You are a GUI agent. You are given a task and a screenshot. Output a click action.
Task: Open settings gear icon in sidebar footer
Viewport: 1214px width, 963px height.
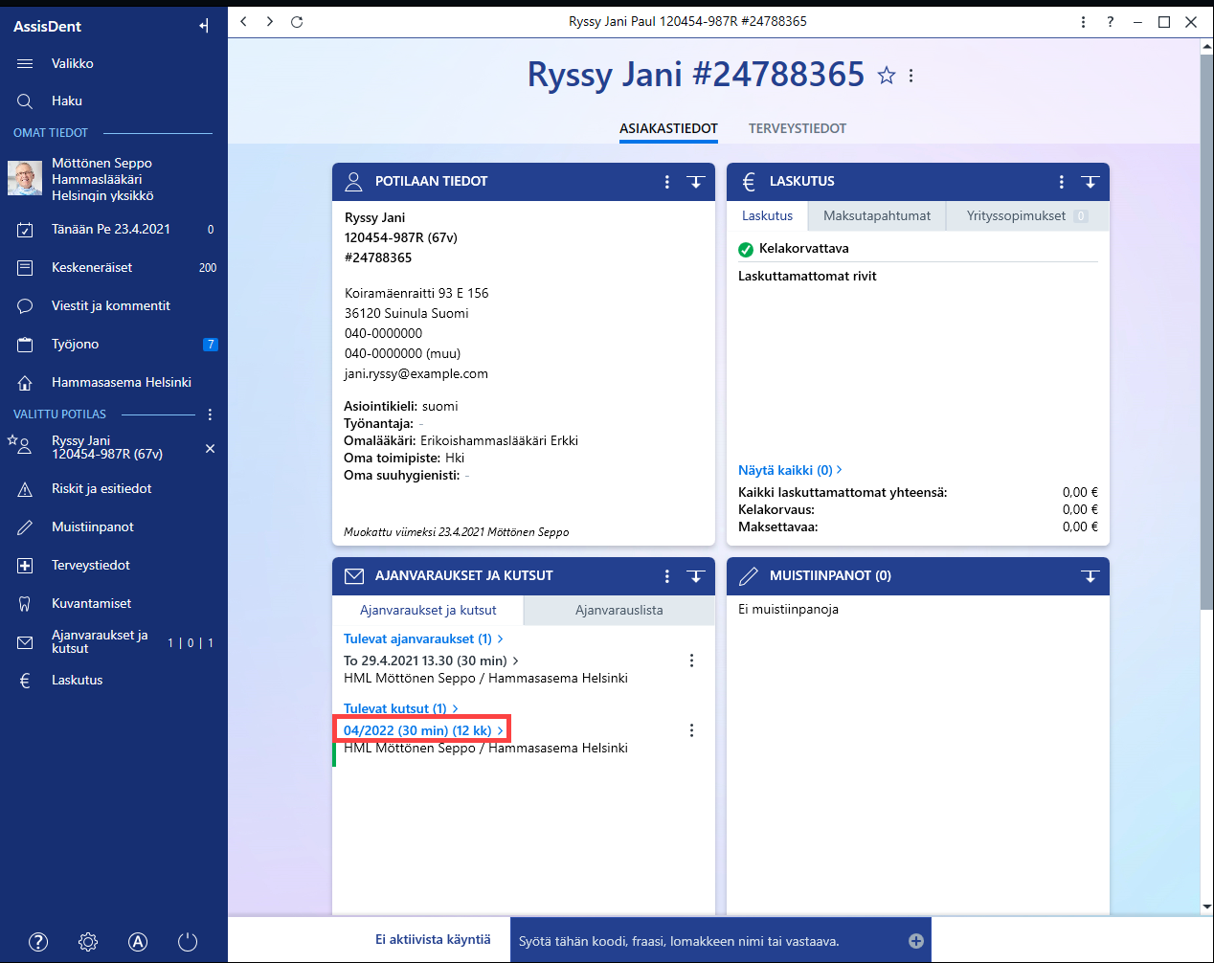pos(88,942)
